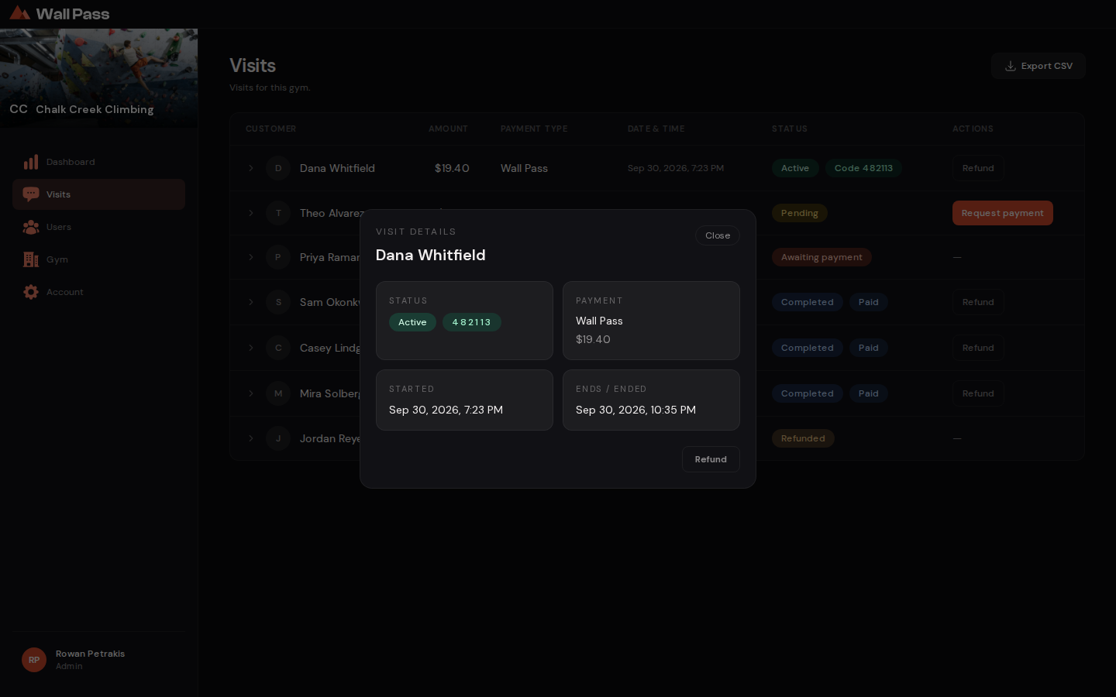Click Sam Okonkwo's S avatar
The image size is (1116, 697).
click(x=278, y=302)
